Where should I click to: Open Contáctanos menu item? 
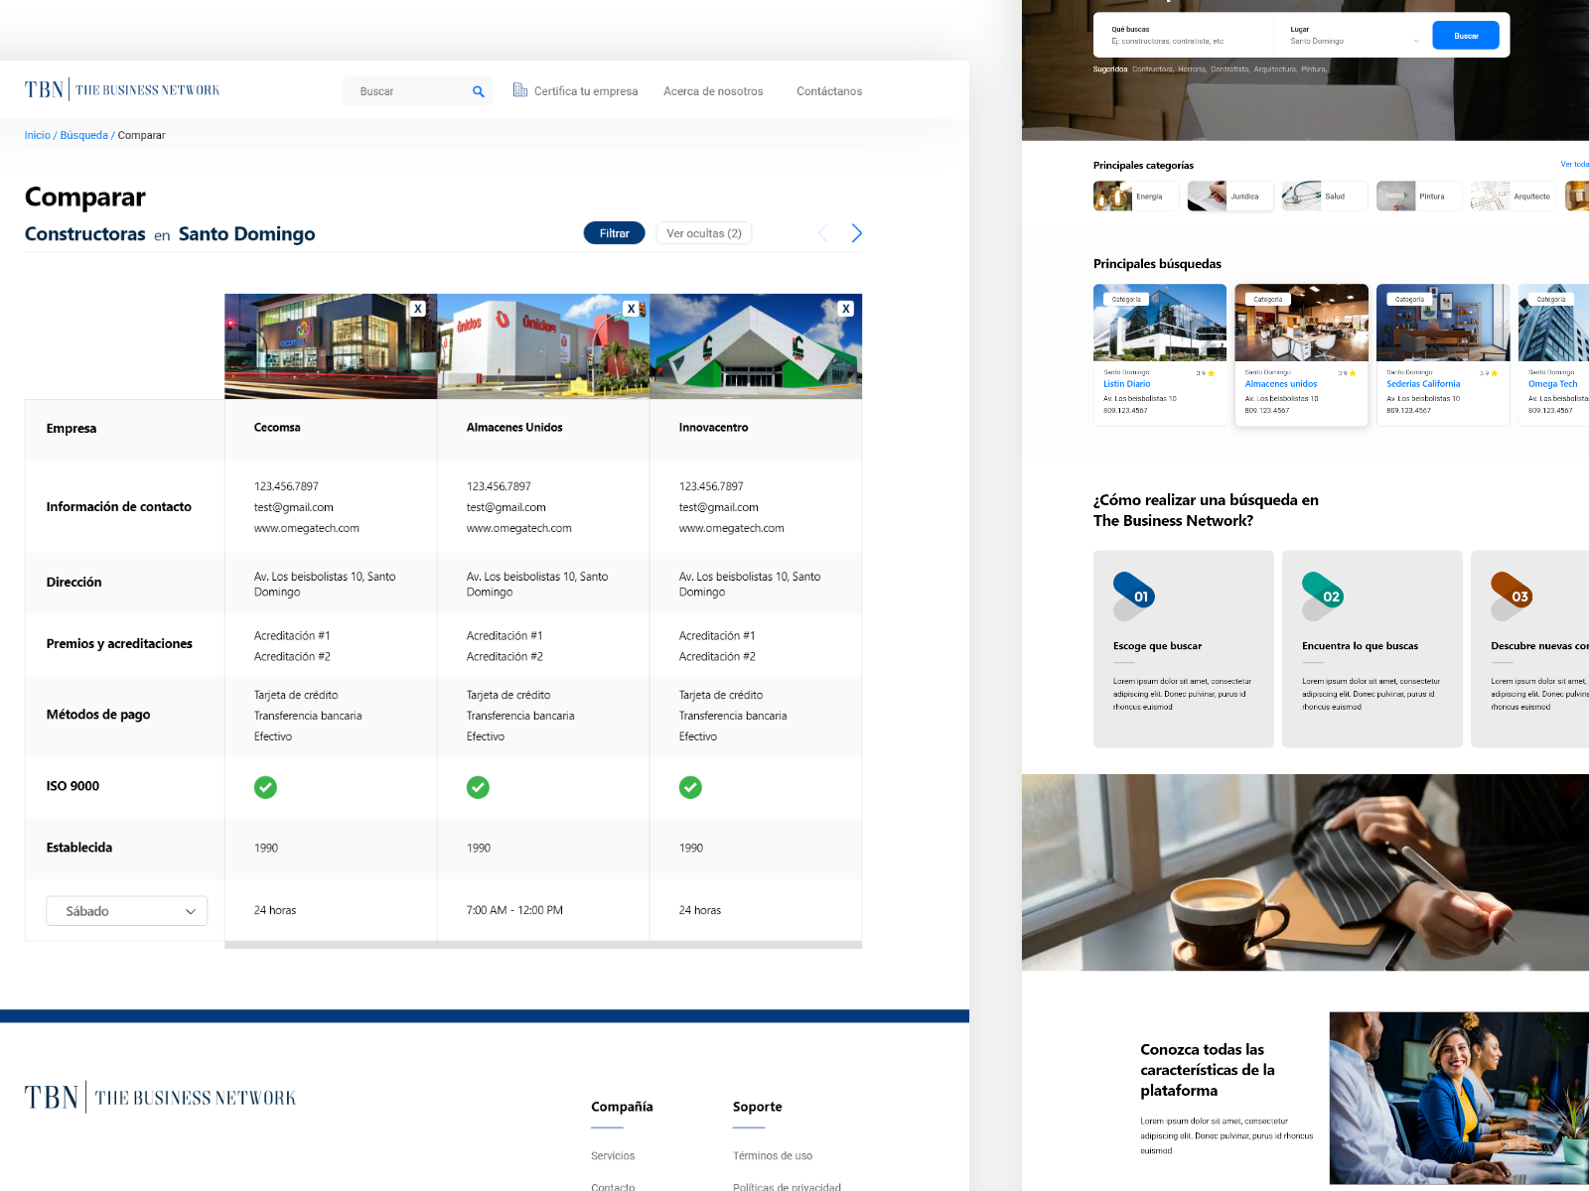(x=829, y=91)
